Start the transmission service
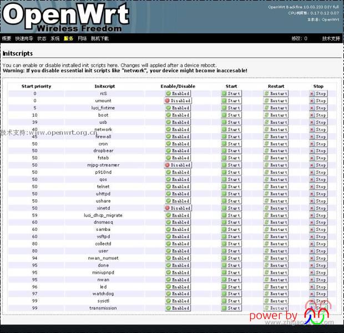 point(231,308)
